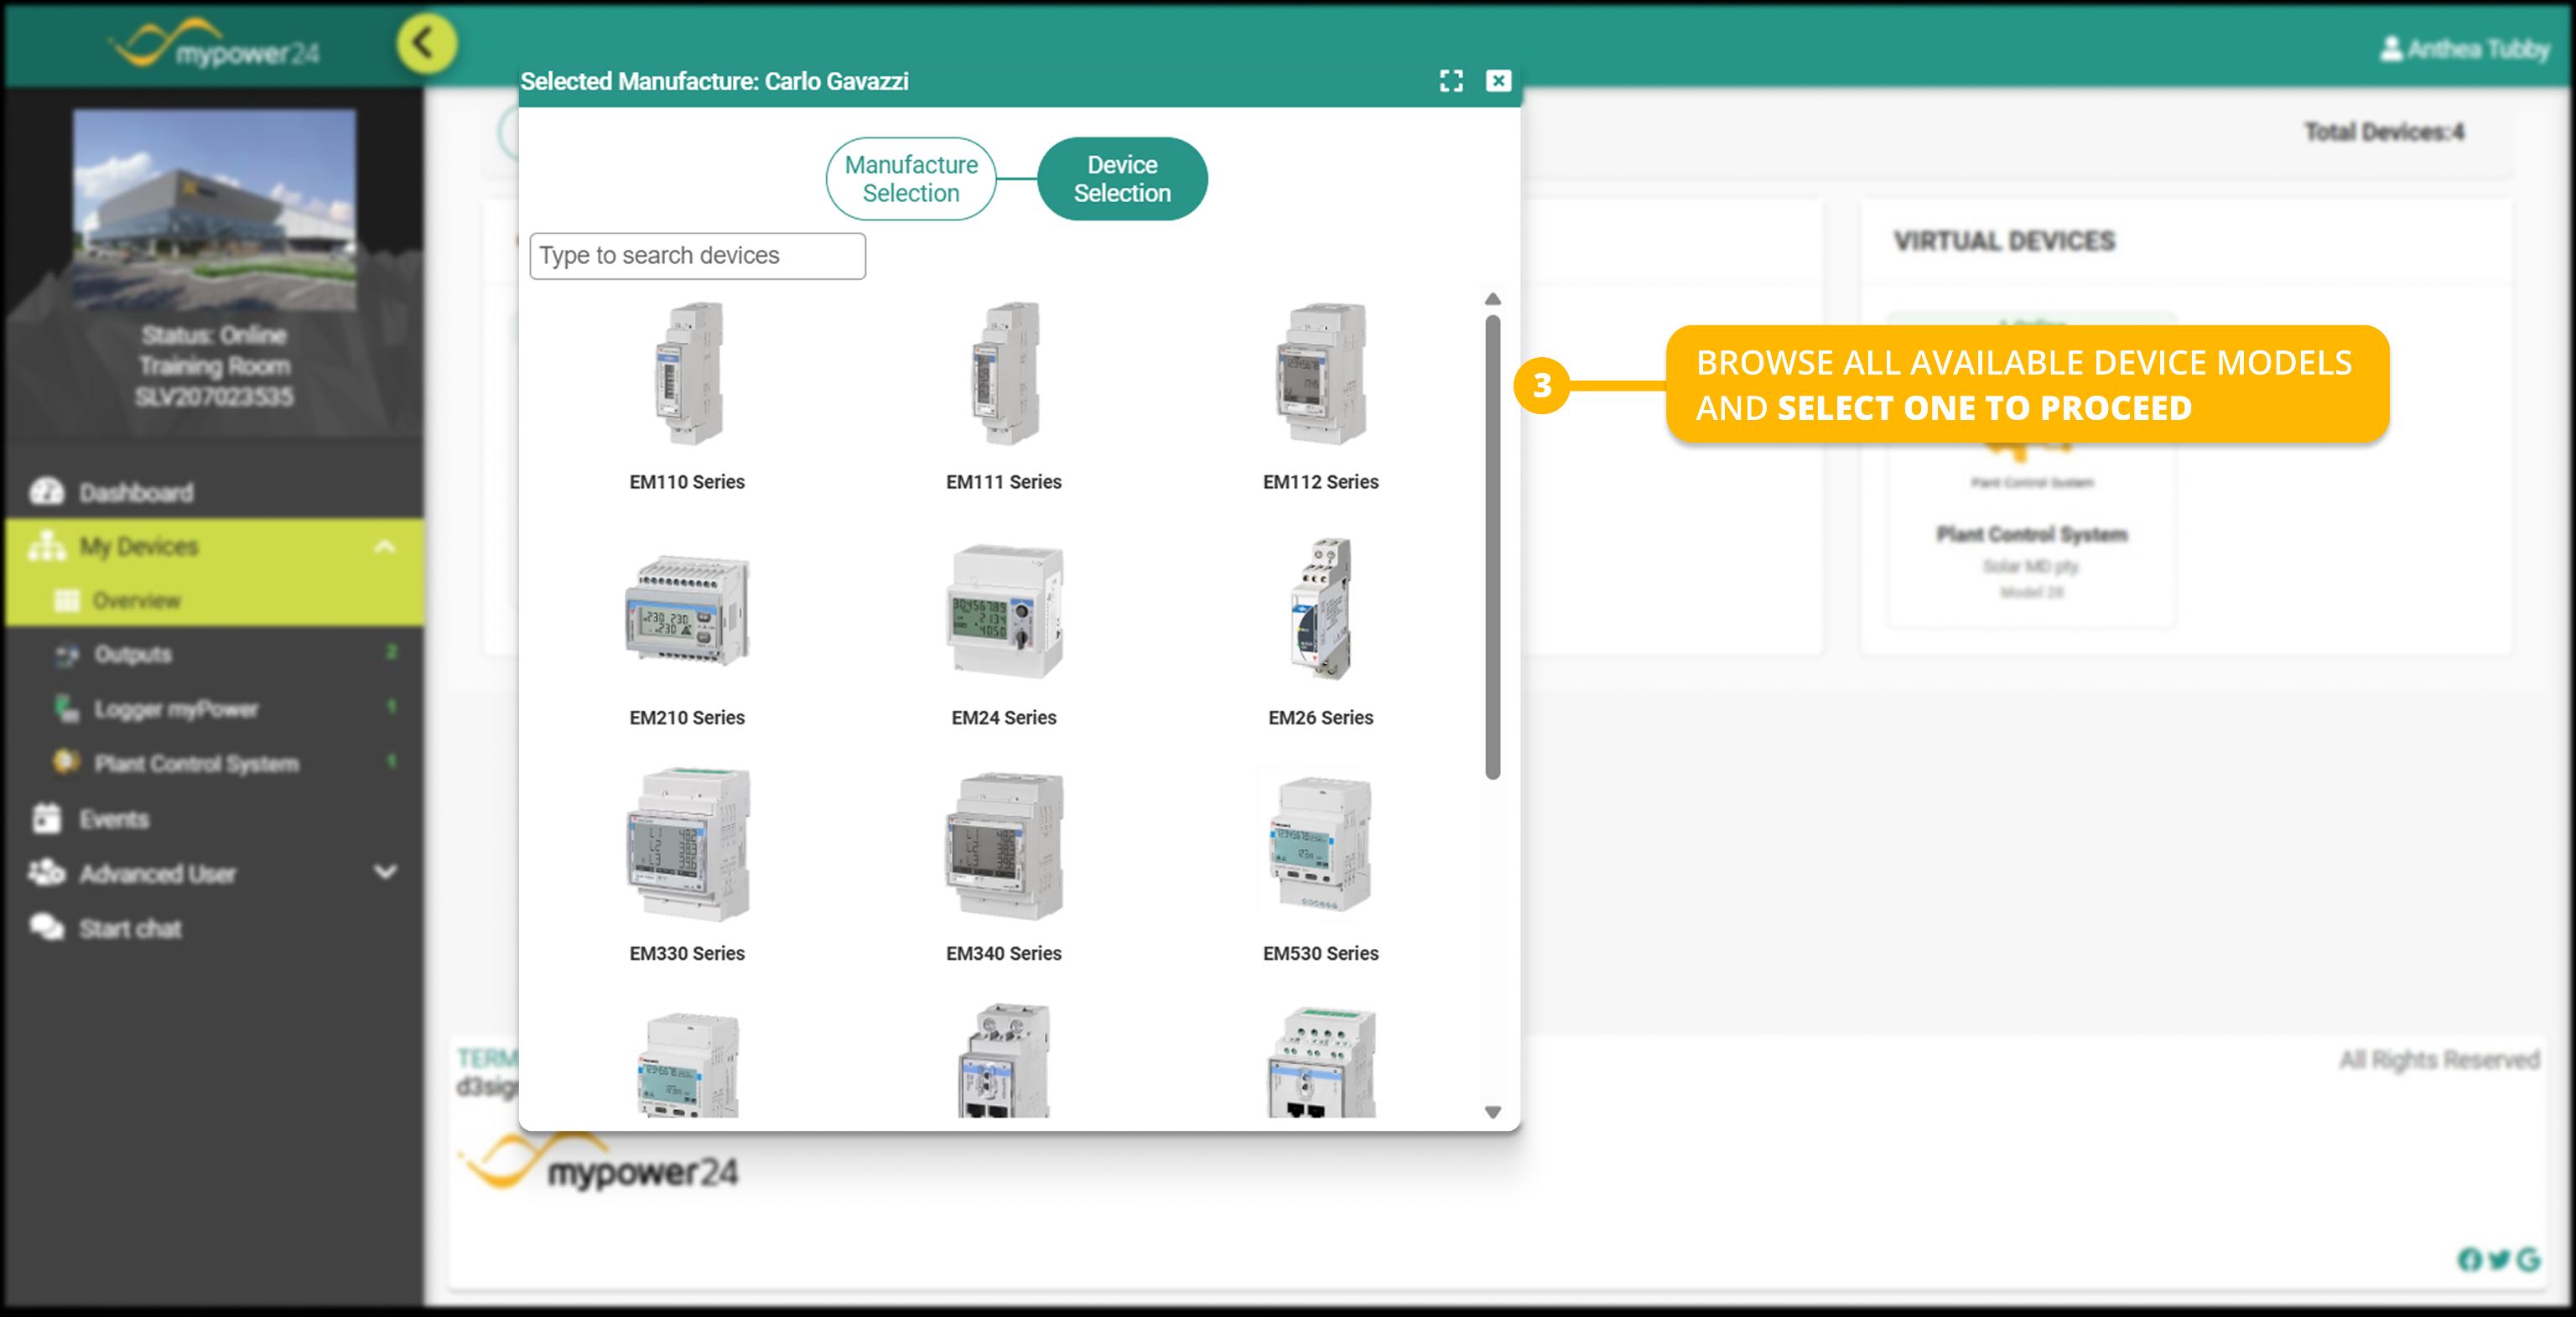This screenshot has height=1317, width=2576.
Task: Close the Carlo Gavazzi selection dialog
Action: click(1497, 81)
